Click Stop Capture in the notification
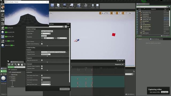 pos(165,92)
